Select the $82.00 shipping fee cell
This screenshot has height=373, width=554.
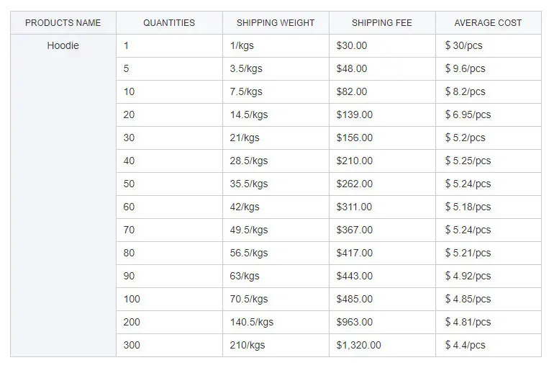click(x=352, y=92)
